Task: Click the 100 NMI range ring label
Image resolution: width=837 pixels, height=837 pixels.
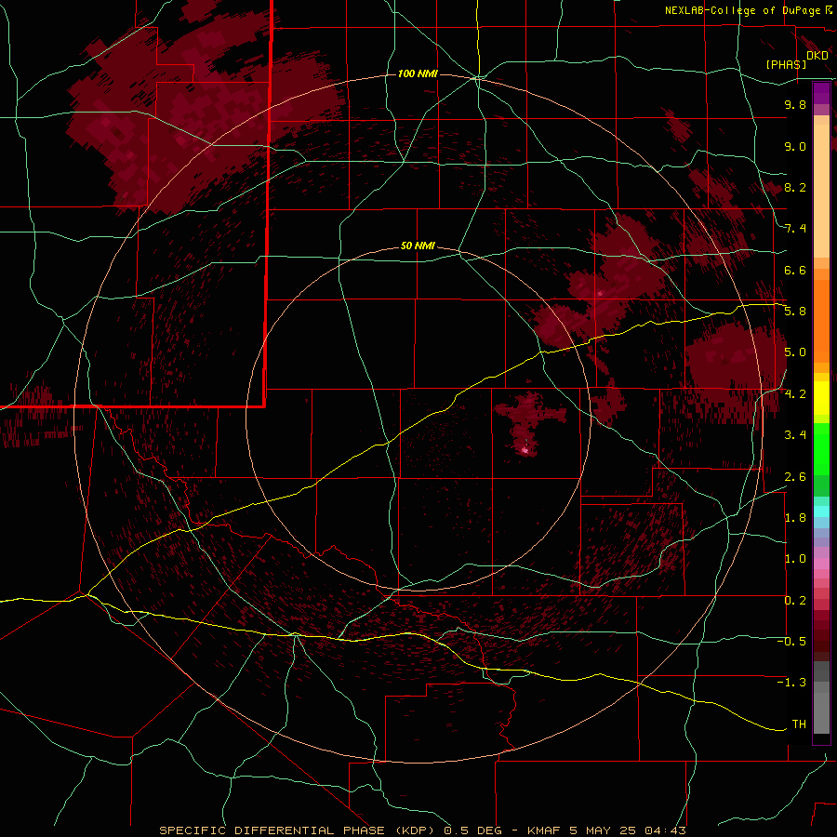Action: (x=418, y=73)
